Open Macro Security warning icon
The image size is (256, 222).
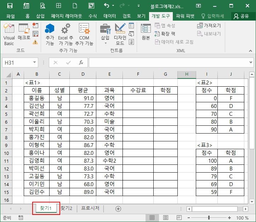tap(35, 42)
